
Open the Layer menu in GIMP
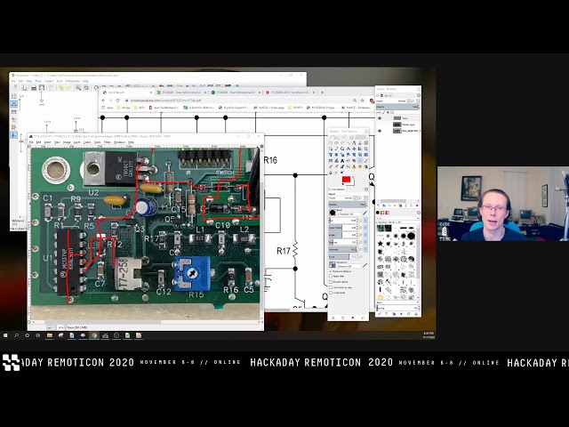77,142
